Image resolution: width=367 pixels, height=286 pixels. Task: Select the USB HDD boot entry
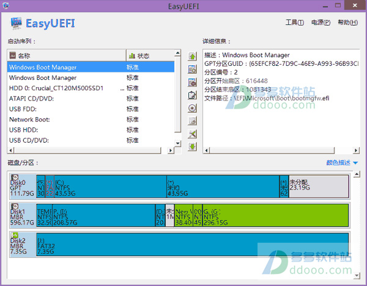tap(91, 130)
